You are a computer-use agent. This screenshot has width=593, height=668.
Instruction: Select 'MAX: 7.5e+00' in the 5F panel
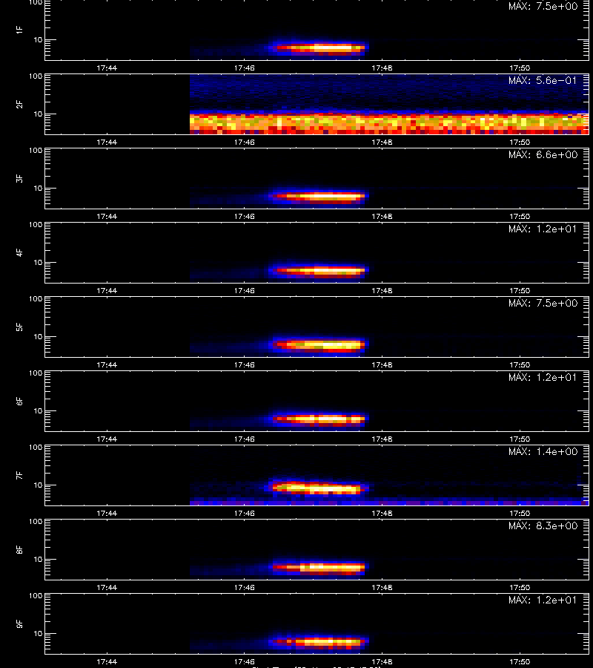pyautogui.click(x=543, y=303)
